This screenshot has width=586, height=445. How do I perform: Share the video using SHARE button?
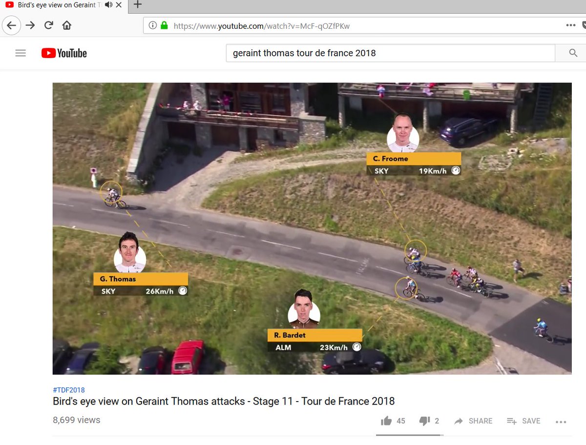[473, 421]
